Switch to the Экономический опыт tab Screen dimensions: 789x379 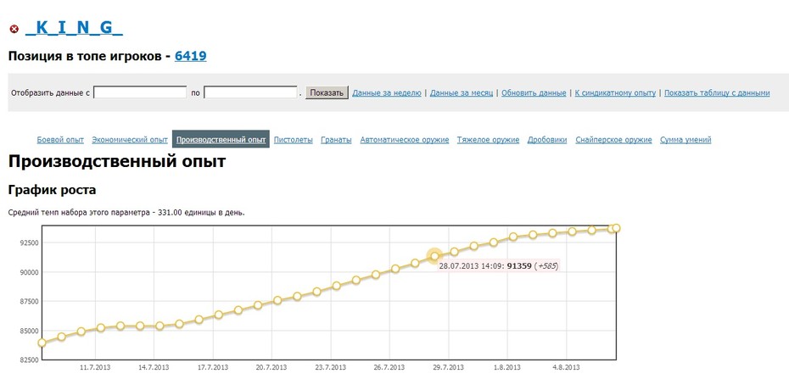(x=130, y=140)
